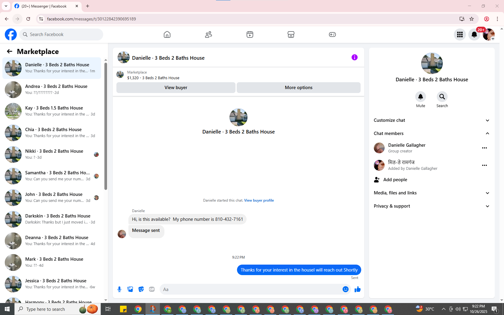Open Nikki 3 Beds 2 Baths House chat
Image resolution: width=504 pixels, height=315 pixels.
click(52, 154)
